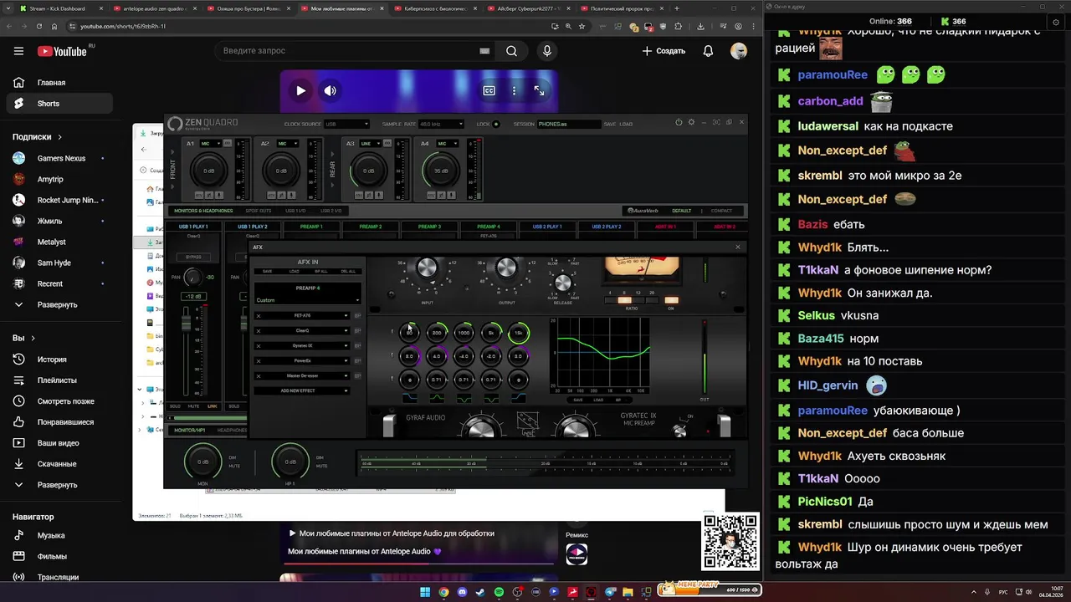Click the session LOAD button
This screenshot has height=602, width=1071.
626,124
